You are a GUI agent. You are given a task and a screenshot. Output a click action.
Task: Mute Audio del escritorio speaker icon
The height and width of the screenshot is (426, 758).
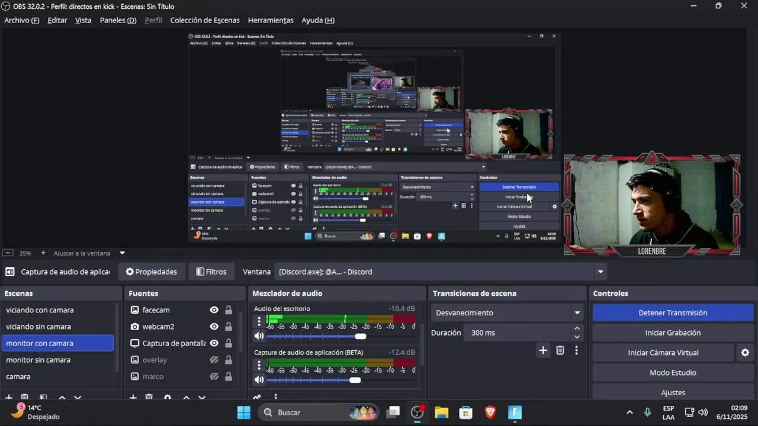259,336
